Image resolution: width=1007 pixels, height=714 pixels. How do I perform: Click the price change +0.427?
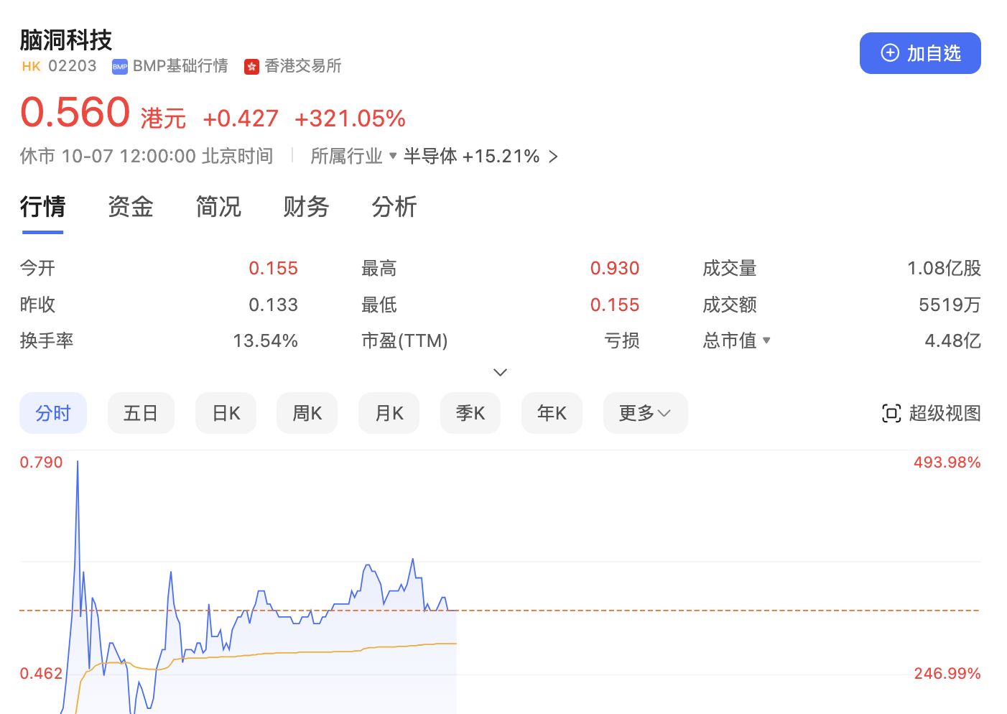(x=241, y=119)
